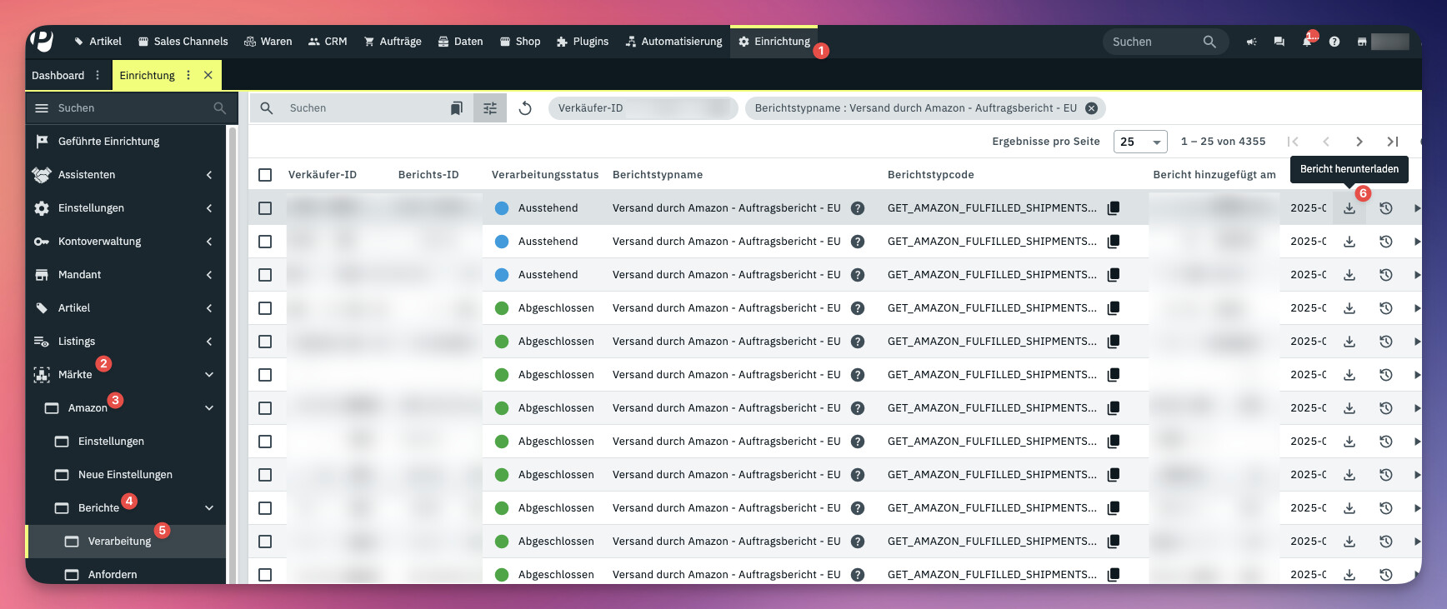Go to next results page
The width and height of the screenshot is (1447, 609).
click(1359, 142)
